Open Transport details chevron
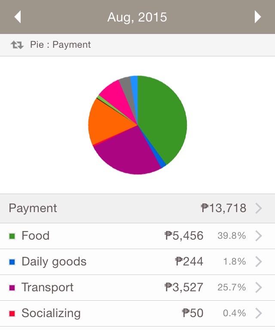This screenshot has height=330, width=275. point(259,287)
